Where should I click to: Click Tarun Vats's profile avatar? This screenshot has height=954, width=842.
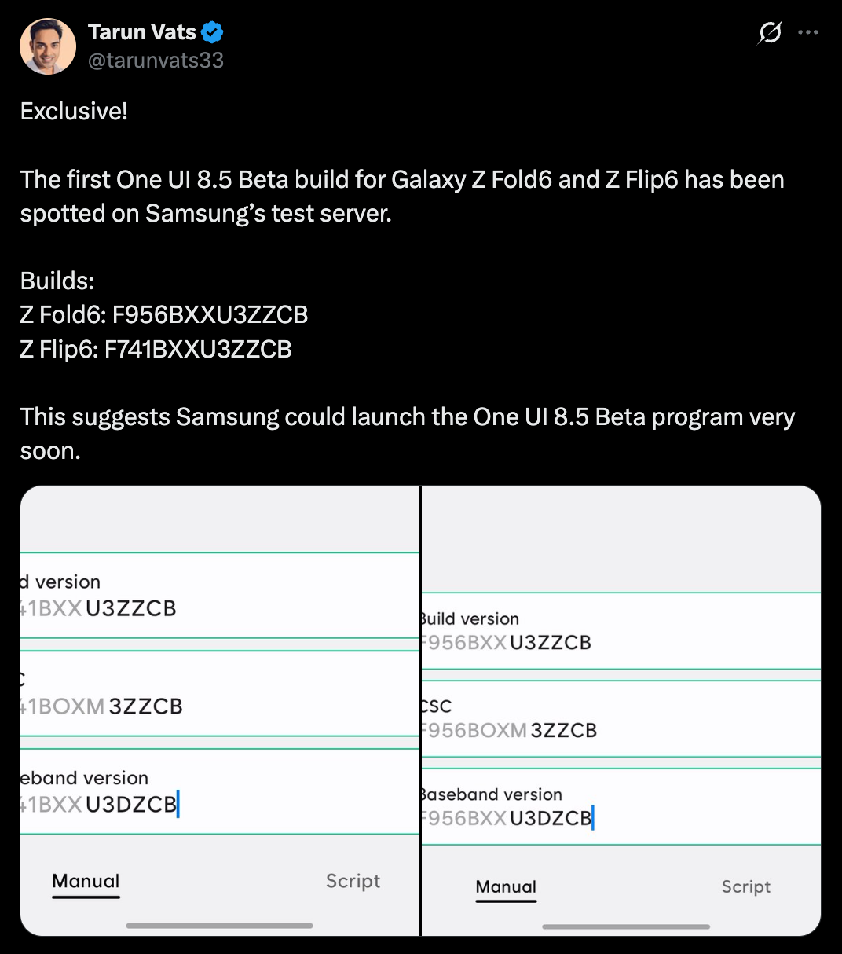click(x=48, y=46)
